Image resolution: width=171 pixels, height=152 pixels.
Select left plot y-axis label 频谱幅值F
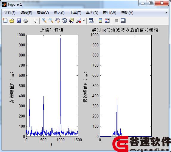[x=12, y=87]
